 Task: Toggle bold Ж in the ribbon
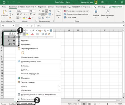(x=18, y=14)
